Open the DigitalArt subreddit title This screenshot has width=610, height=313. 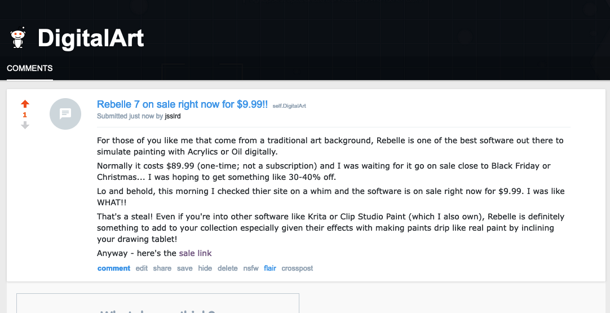pos(91,38)
